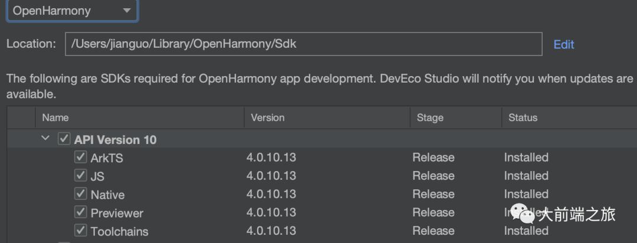Select the Toolchains row label
Image resolution: width=637 pixels, height=243 pixels.
coord(119,231)
